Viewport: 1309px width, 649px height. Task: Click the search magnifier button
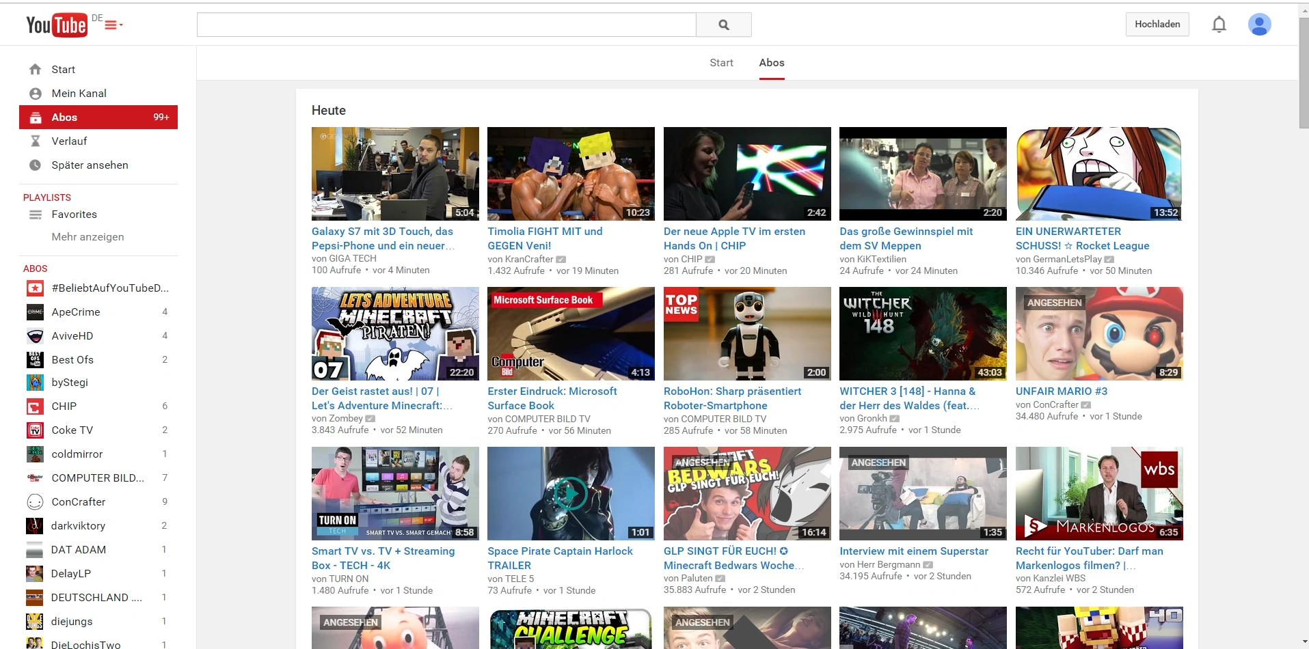click(724, 25)
